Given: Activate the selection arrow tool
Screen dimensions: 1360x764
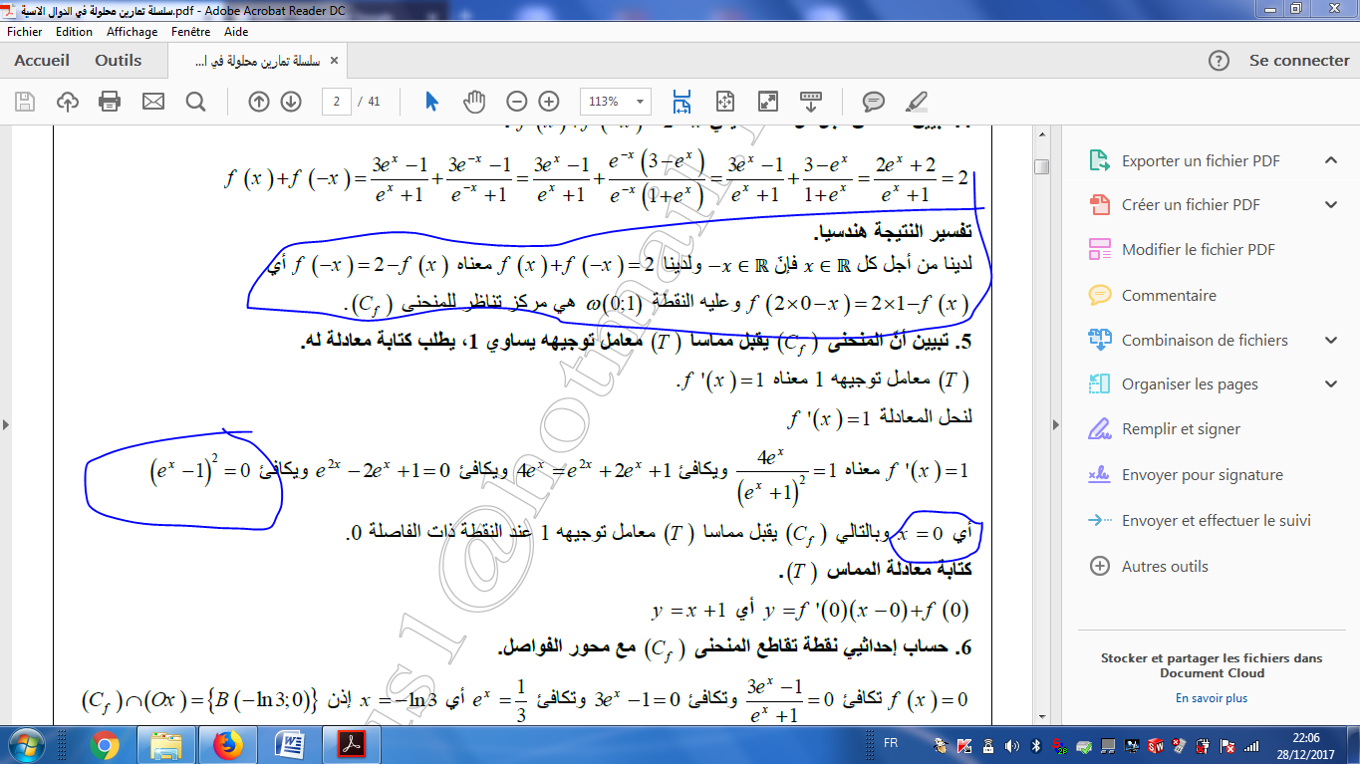Looking at the screenshot, I should click(431, 102).
